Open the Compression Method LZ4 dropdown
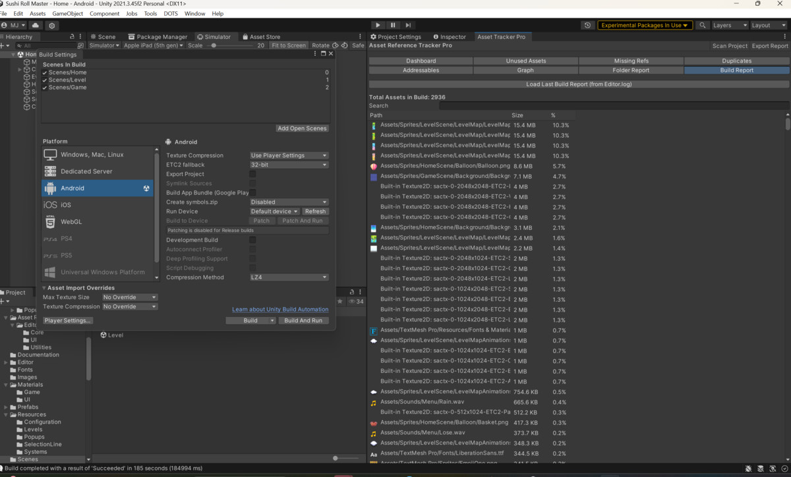Screen dimensions: 791x477 pyautogui.click(x=288, y=277)
